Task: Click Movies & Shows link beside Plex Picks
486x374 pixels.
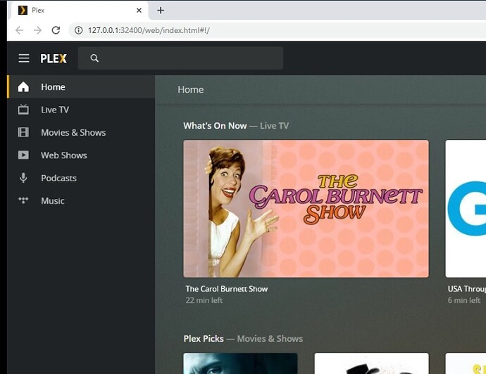Action: [x=270, y=338]
